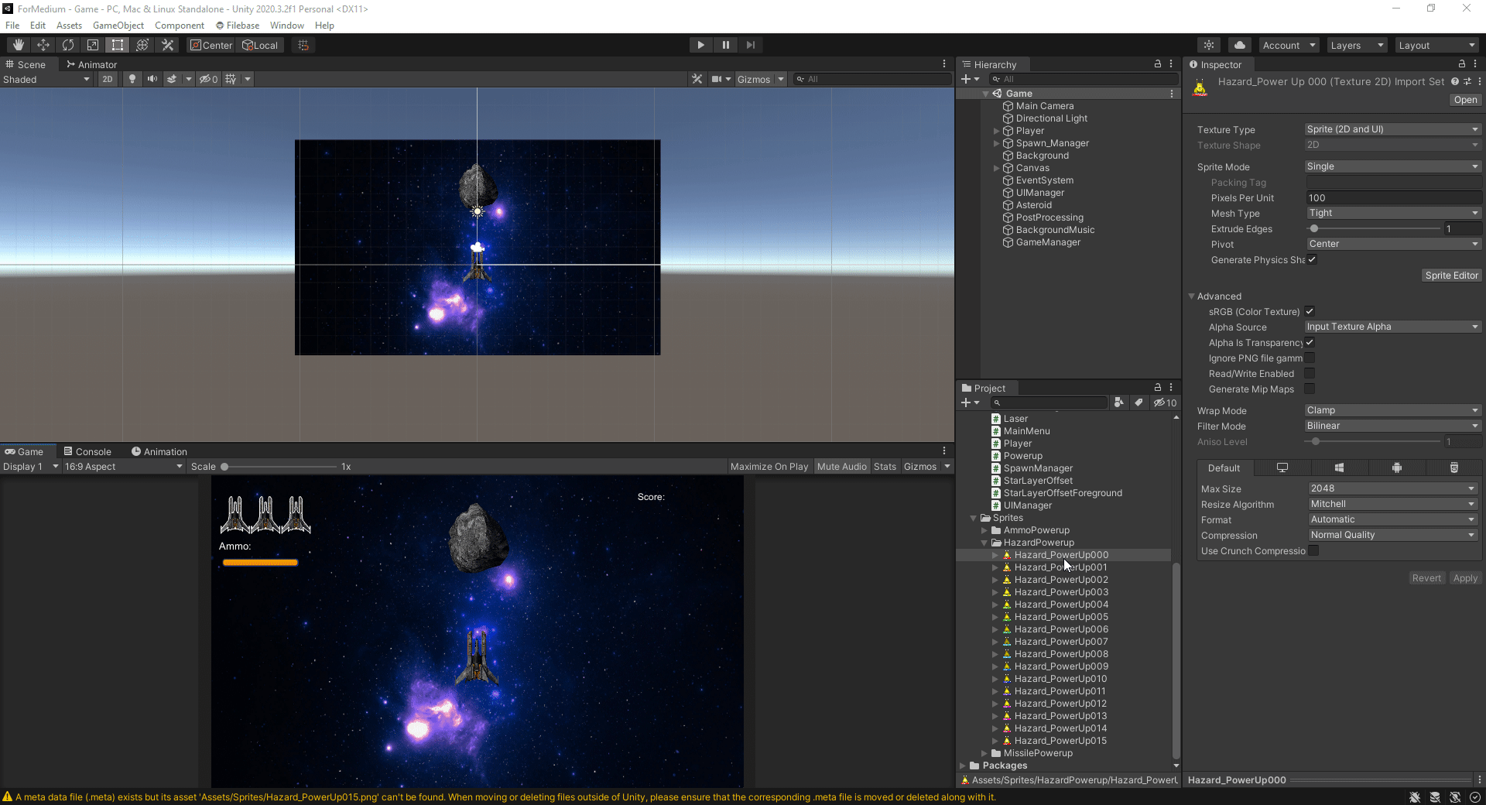The width and height of the screenshot is (1486, 805).
Task: Toggle Alpha Is Transparency checkbox
Action: click(1310, 342)
